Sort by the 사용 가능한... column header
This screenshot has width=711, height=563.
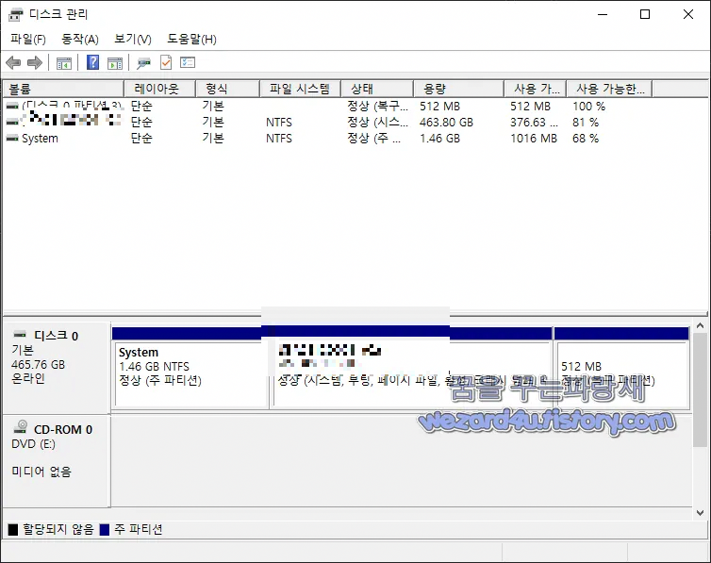point(610,89)
